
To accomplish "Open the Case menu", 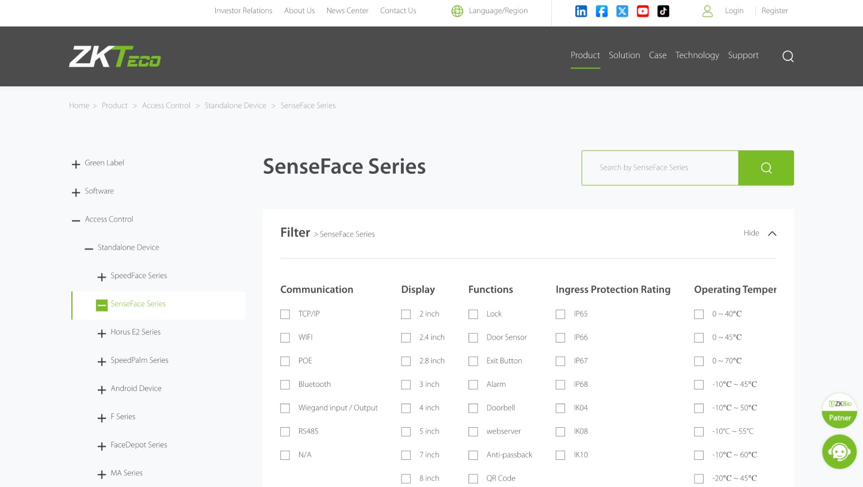I will (x=658, y=55).
